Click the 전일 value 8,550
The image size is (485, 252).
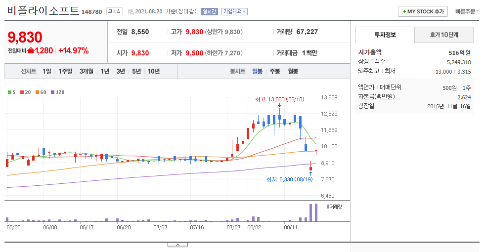(x=140, y=32)
